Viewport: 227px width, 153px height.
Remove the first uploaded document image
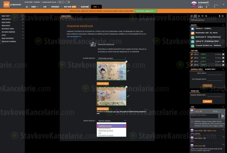tap(126, 62)
